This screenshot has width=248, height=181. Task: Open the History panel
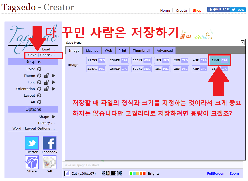(46, 123)
